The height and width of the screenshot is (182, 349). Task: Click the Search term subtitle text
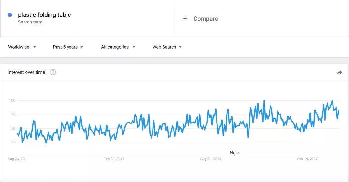click(x=30, y=22)
